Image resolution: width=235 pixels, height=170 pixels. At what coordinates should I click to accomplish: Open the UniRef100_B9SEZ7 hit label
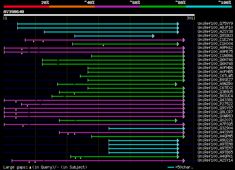pos(215,80)
